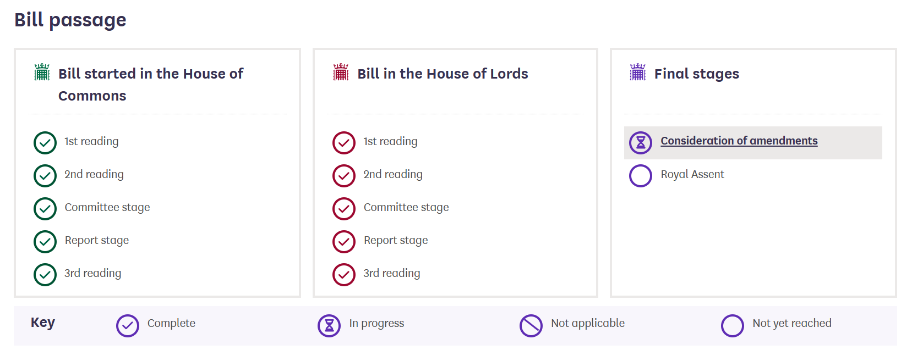Click the empty circle icon beside Royal Assent
Image resolution: width=912 pixels, height=361 pixels.
tap(641, 176)
